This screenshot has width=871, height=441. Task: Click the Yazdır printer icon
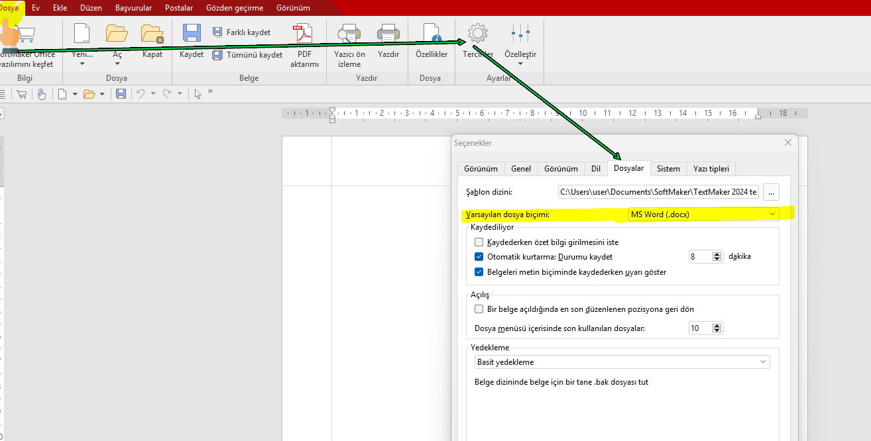pyautogui.click(x=388, y=34)
